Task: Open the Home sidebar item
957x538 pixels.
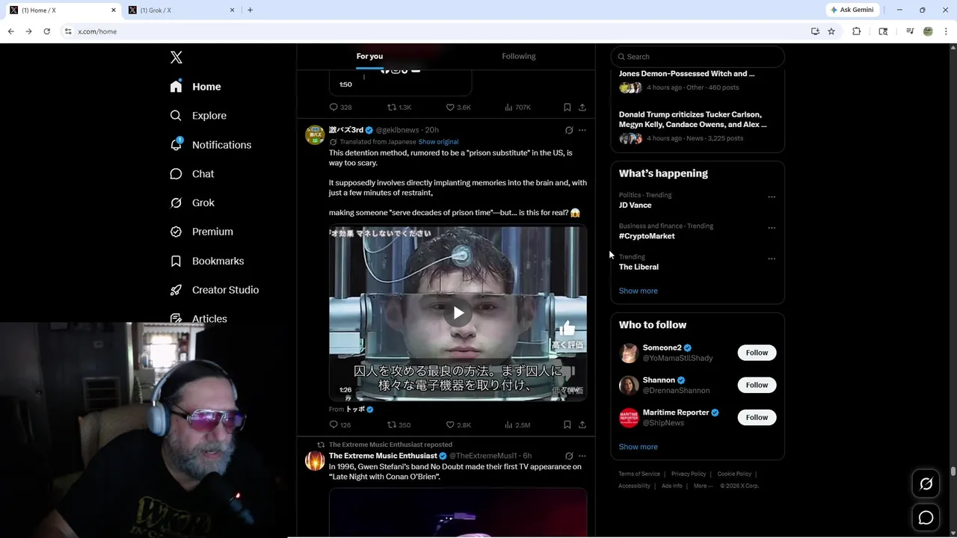Action: (196, 87)
